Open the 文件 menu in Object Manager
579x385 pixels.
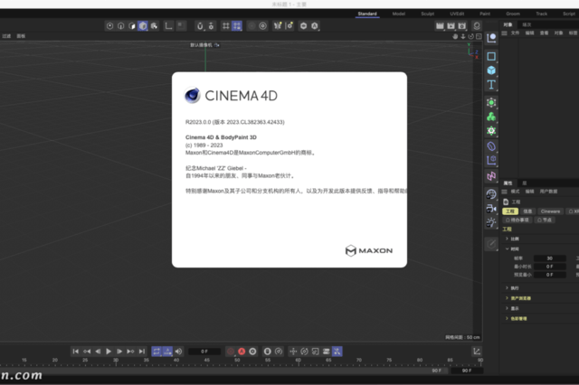(x=515, y=33)
